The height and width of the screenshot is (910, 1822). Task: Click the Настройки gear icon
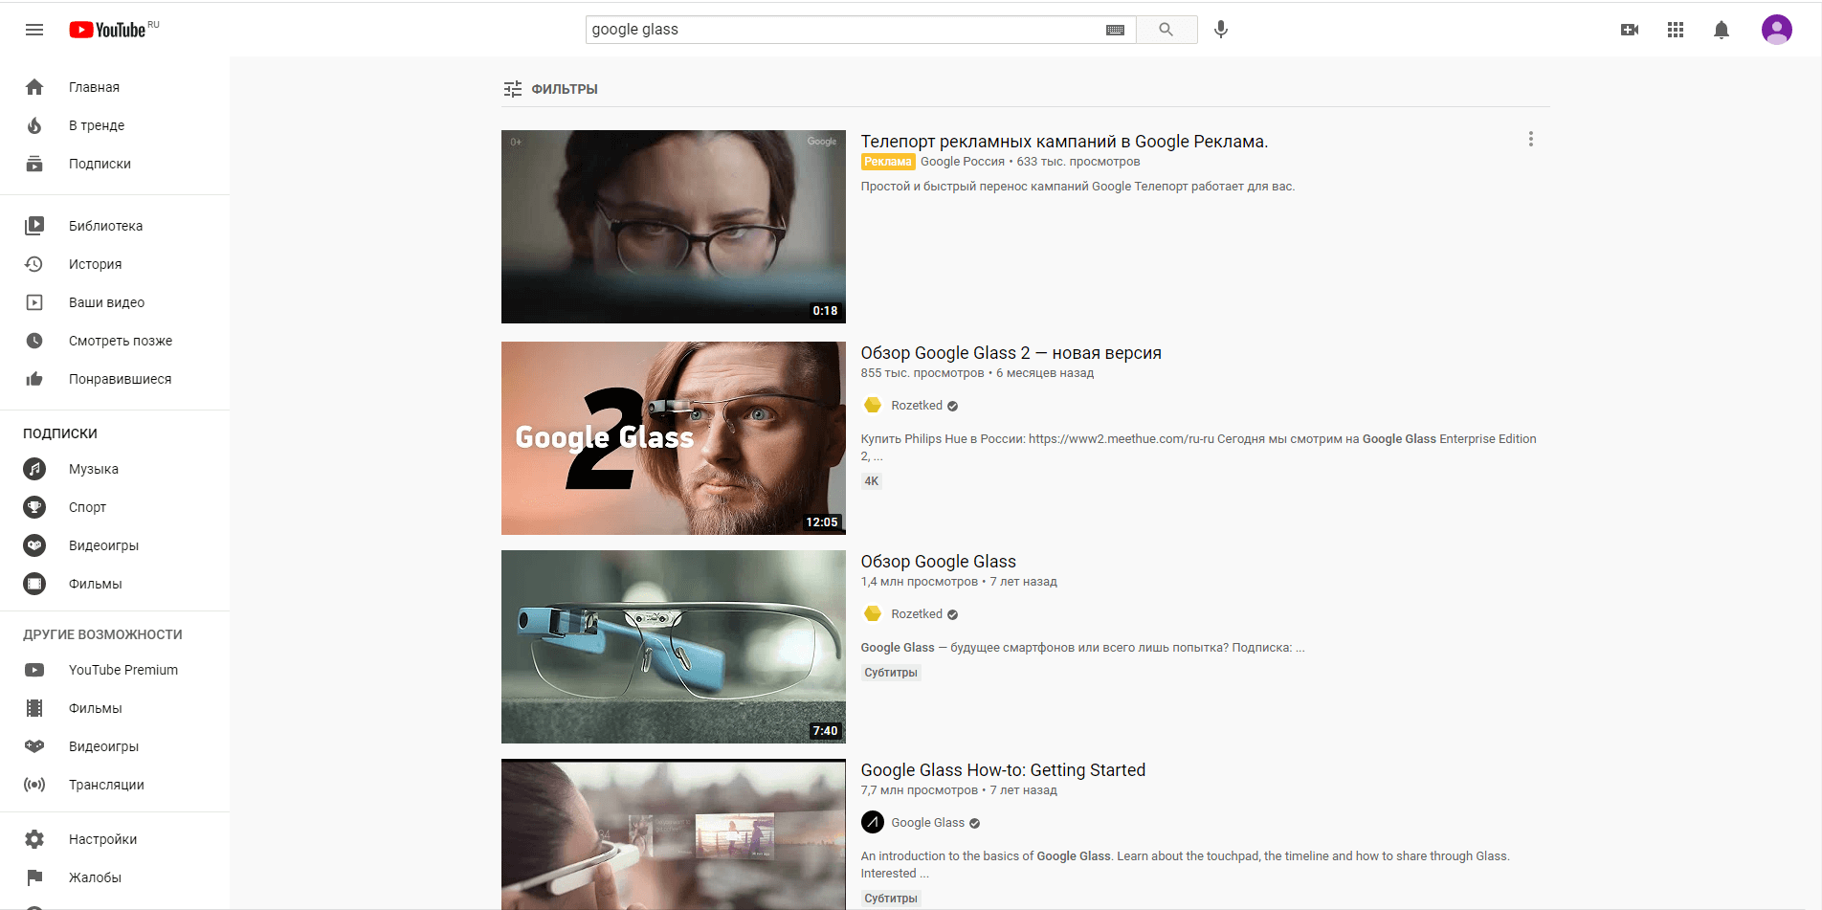click(x=34, y=839)
